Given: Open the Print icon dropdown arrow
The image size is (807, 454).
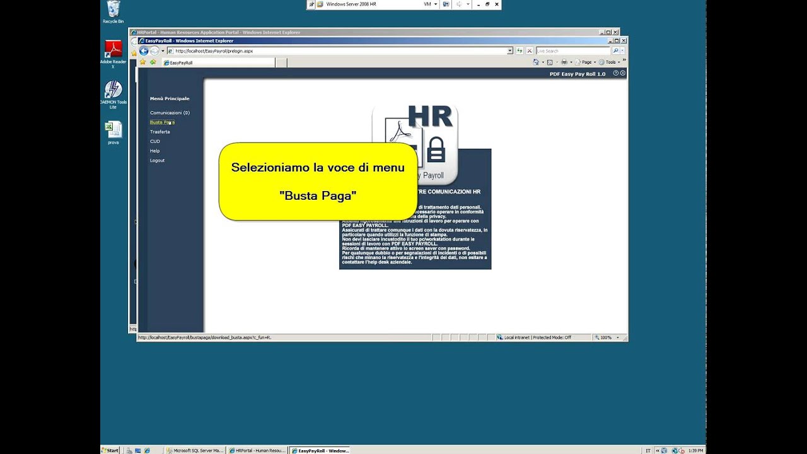Looking at the screenshot, I should point(571,62).
